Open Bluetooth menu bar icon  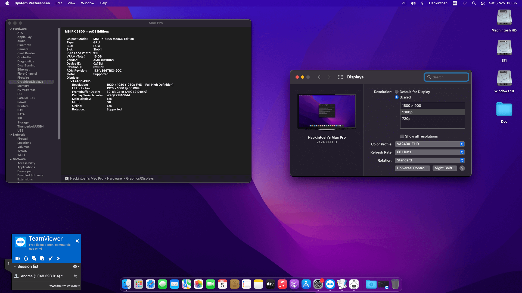click(422, 3)
